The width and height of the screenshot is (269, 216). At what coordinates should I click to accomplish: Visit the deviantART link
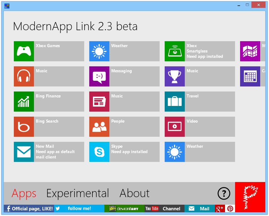click(x=124, y=208)
